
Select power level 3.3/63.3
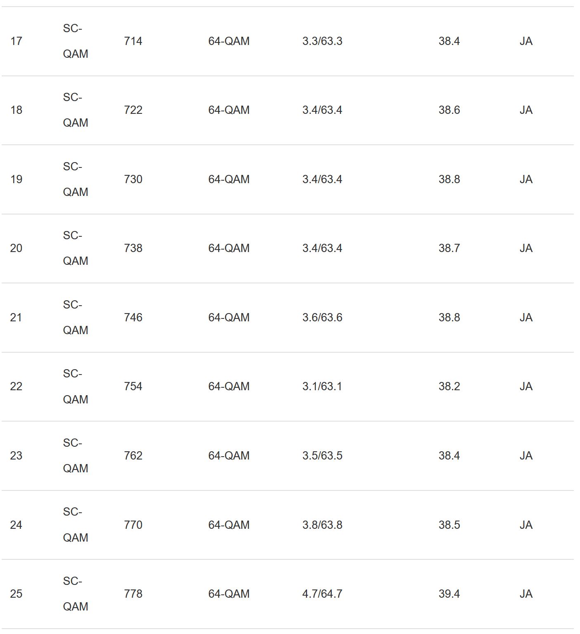(322, 41)
